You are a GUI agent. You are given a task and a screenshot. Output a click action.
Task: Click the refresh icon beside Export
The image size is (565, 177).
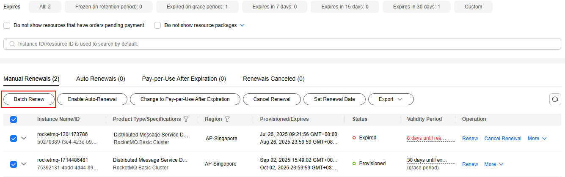click(555, 99)
